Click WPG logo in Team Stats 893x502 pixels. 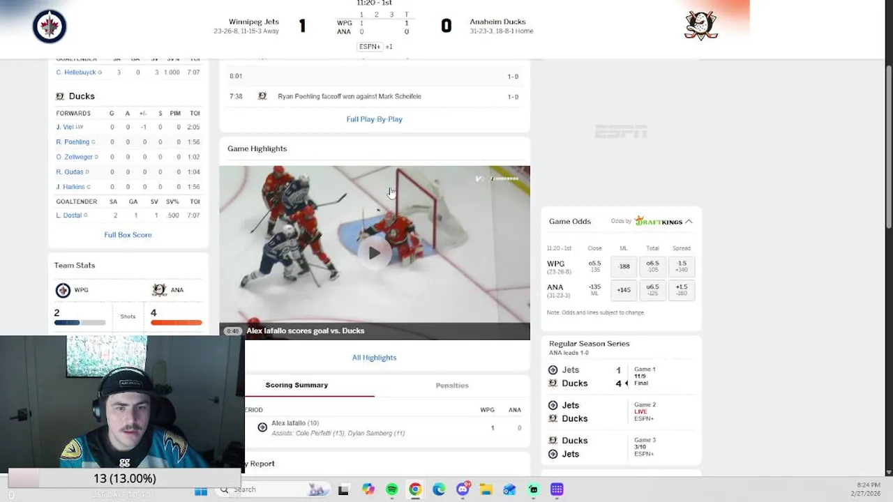pyautogui.click(x=63, y=290)
